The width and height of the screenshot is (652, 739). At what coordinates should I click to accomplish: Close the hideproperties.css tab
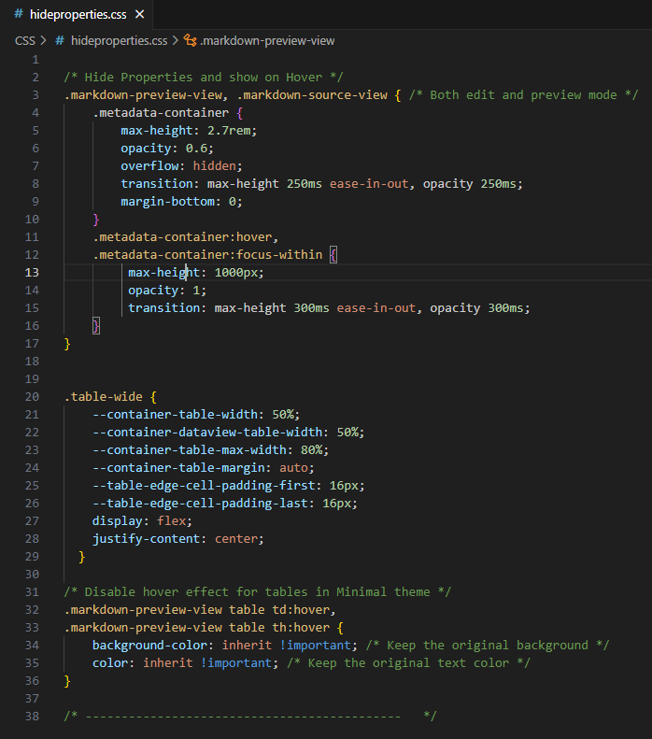139,15
